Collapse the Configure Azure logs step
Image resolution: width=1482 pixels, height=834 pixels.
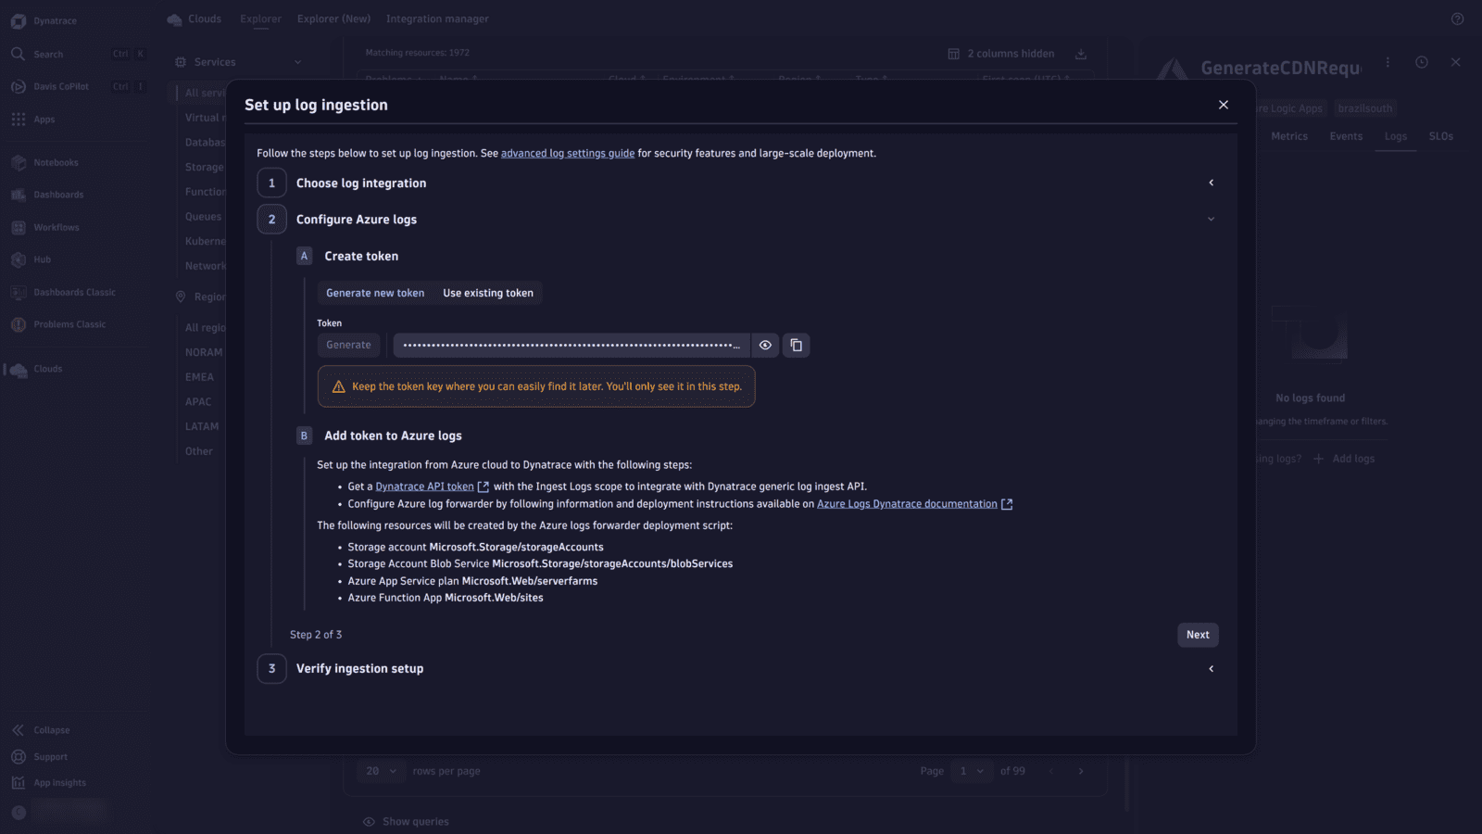tap(1211, 219)
